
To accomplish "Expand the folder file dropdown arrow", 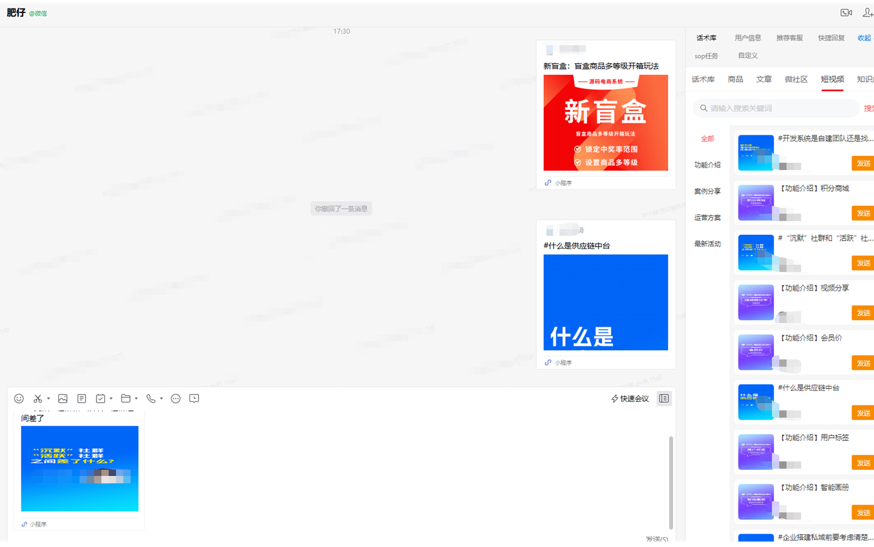I will coord(136,399).
